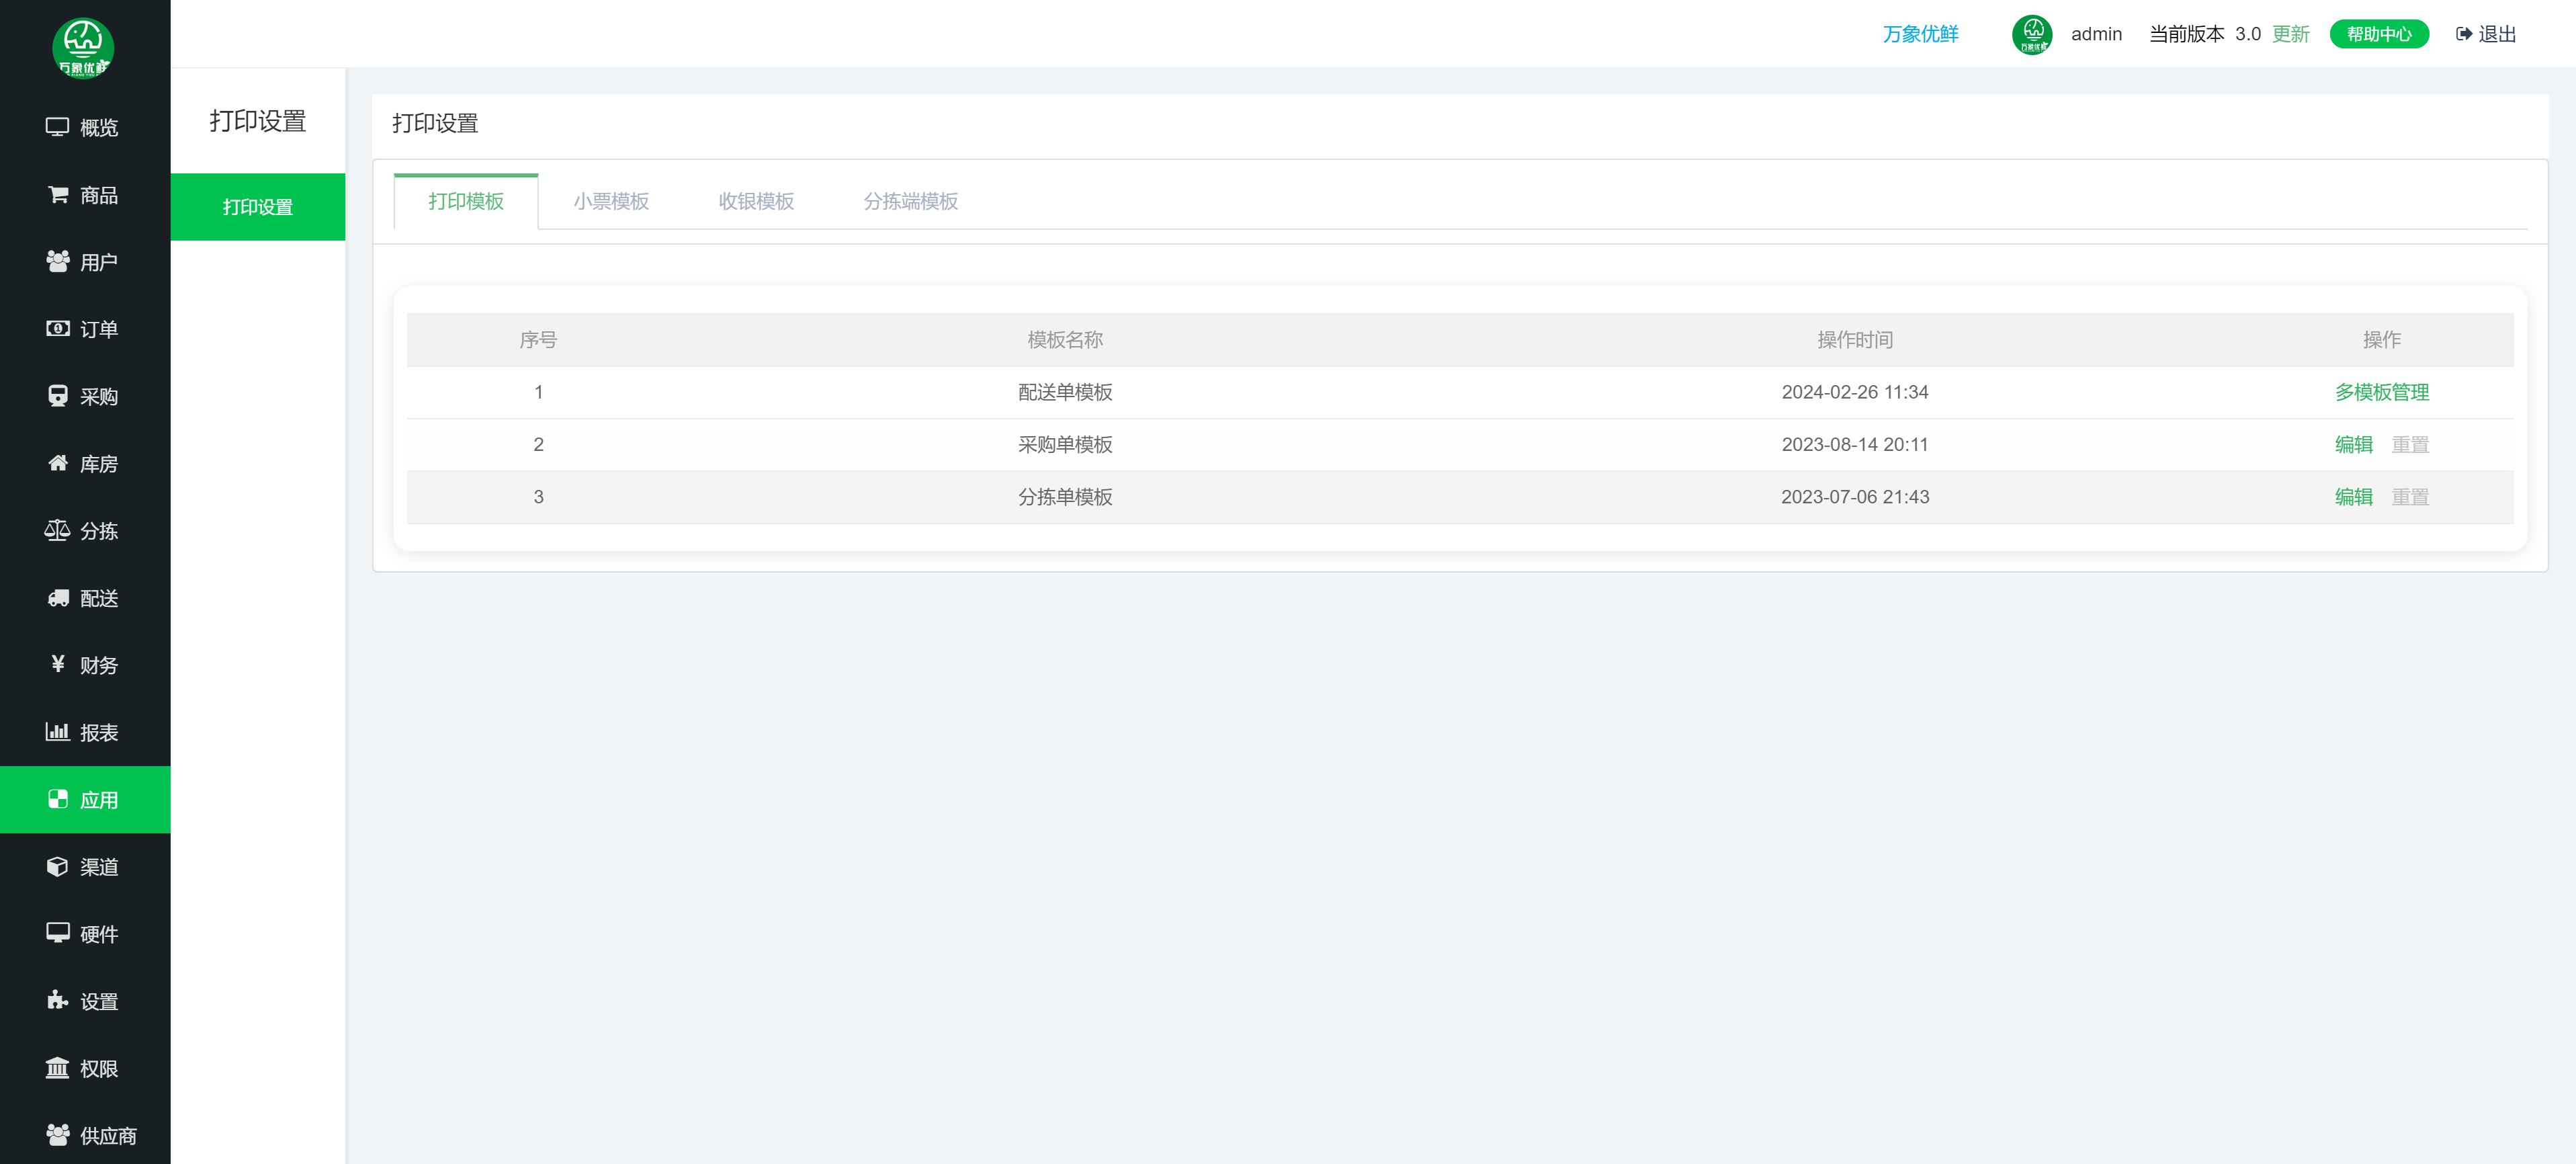Click the 更新 version update link
Image resolution: width=2576 pixels, height=1164 pixels.
pyautogui.click(x=2290, y=34)
